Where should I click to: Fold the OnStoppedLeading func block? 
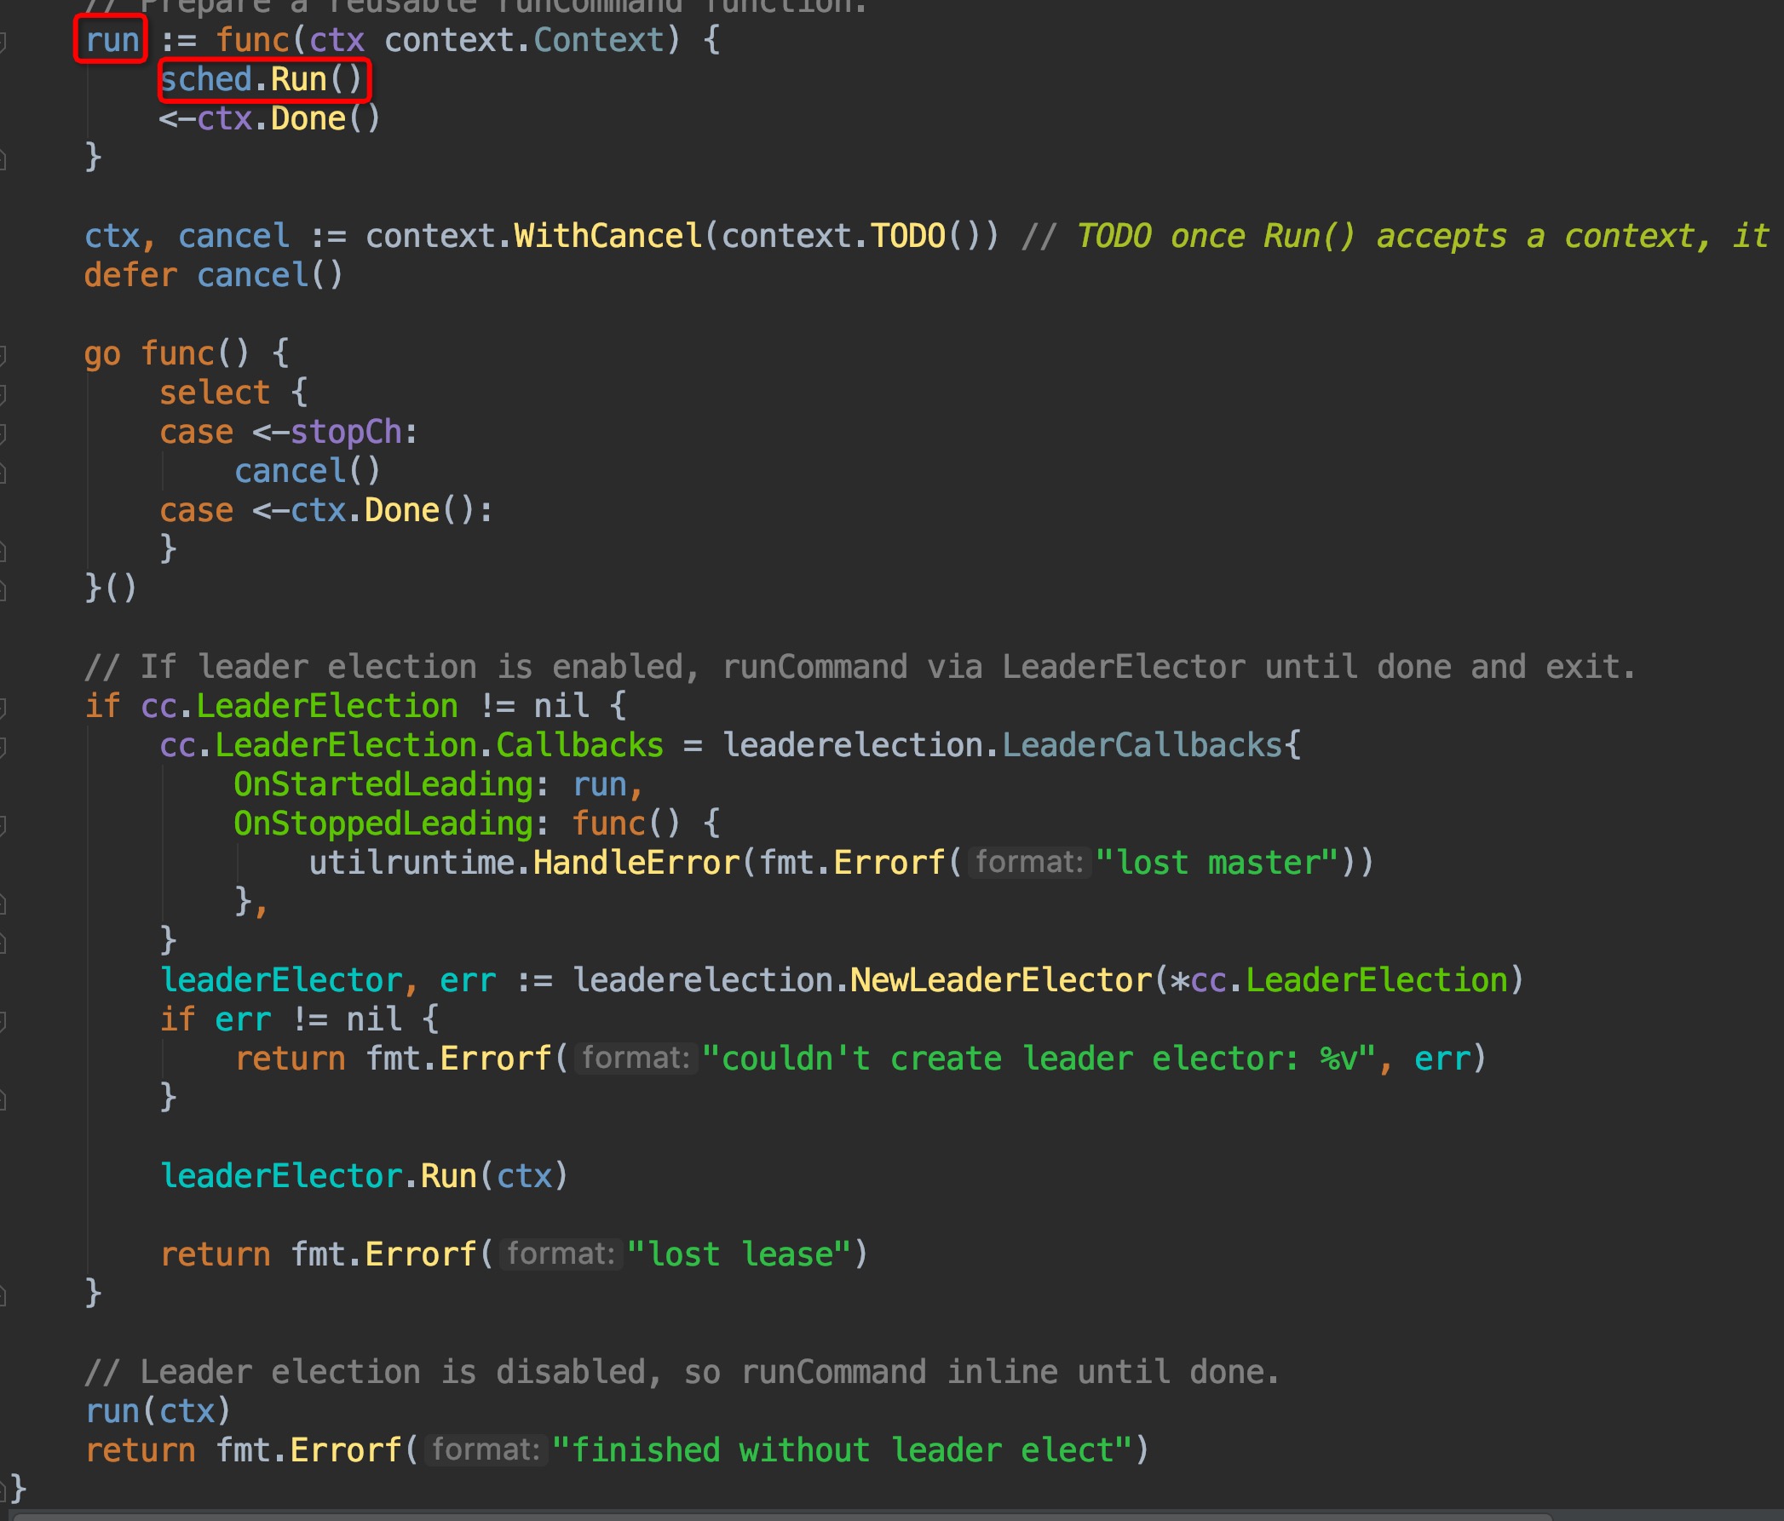pyautogui.click(x=3, y=824)
